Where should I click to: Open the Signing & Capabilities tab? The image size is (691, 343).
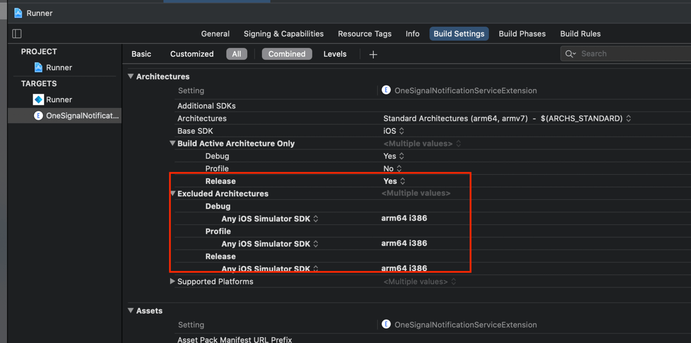coord(284,34)
